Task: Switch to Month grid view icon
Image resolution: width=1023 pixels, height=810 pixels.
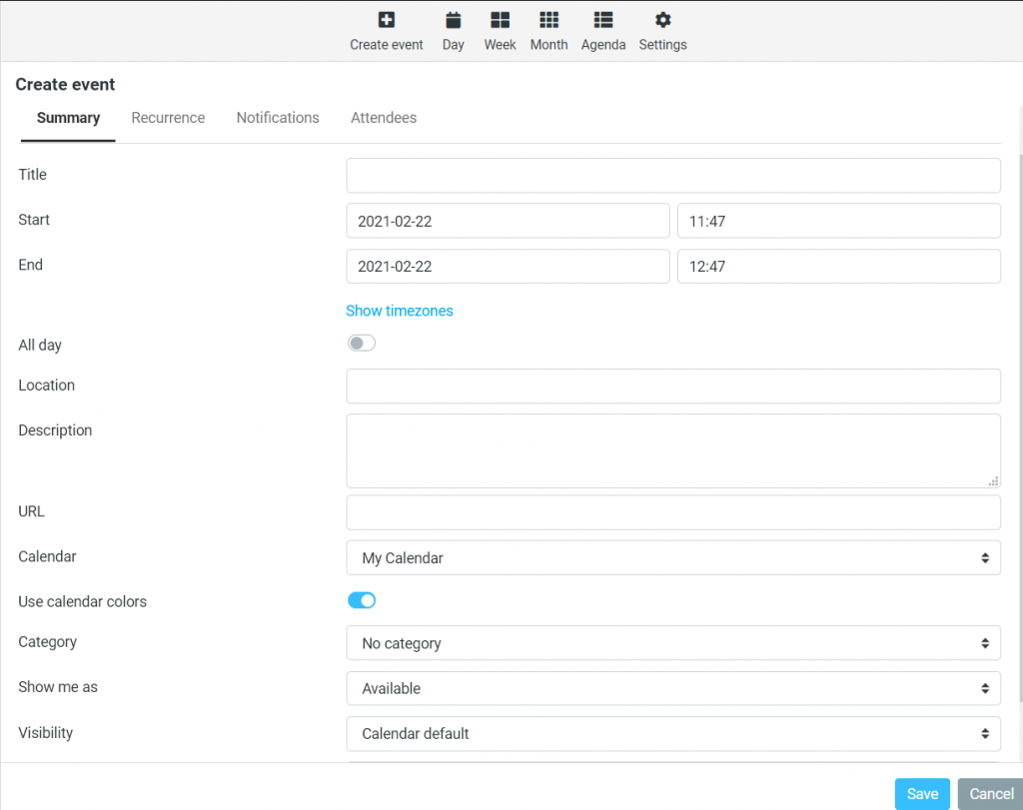Action: point(548,20)
